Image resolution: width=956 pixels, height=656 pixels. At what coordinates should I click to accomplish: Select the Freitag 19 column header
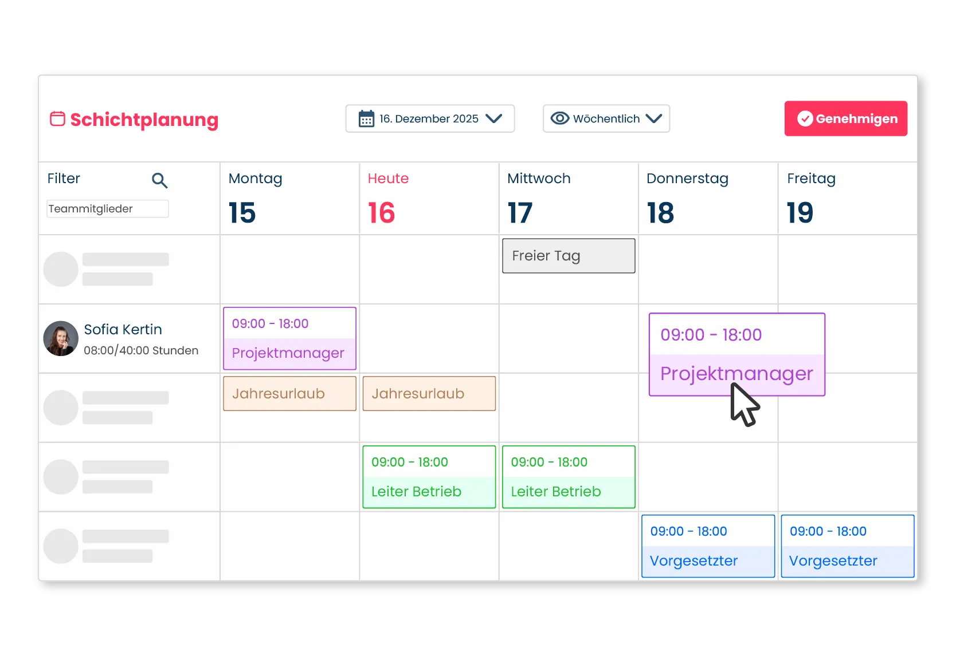(847, 198)
